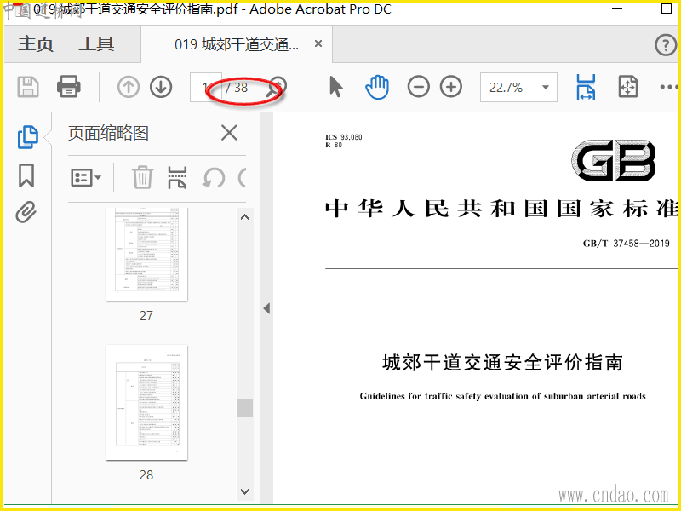Open the attachments paperclip panel

click(26, 212)
